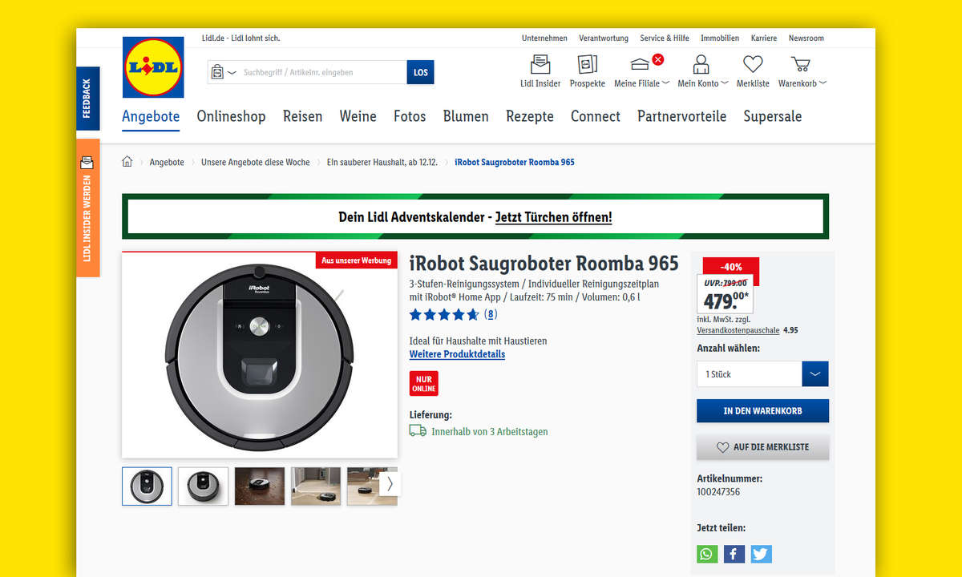The image size is (962, 577).
Task: Go to home via breadcrumb house icon
Action: coord(127,162)
